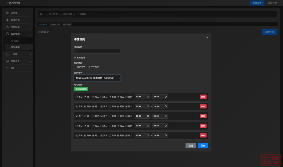Switch to the 用户白名单 tab
The image size is (283, 167).
click(55, 24)
